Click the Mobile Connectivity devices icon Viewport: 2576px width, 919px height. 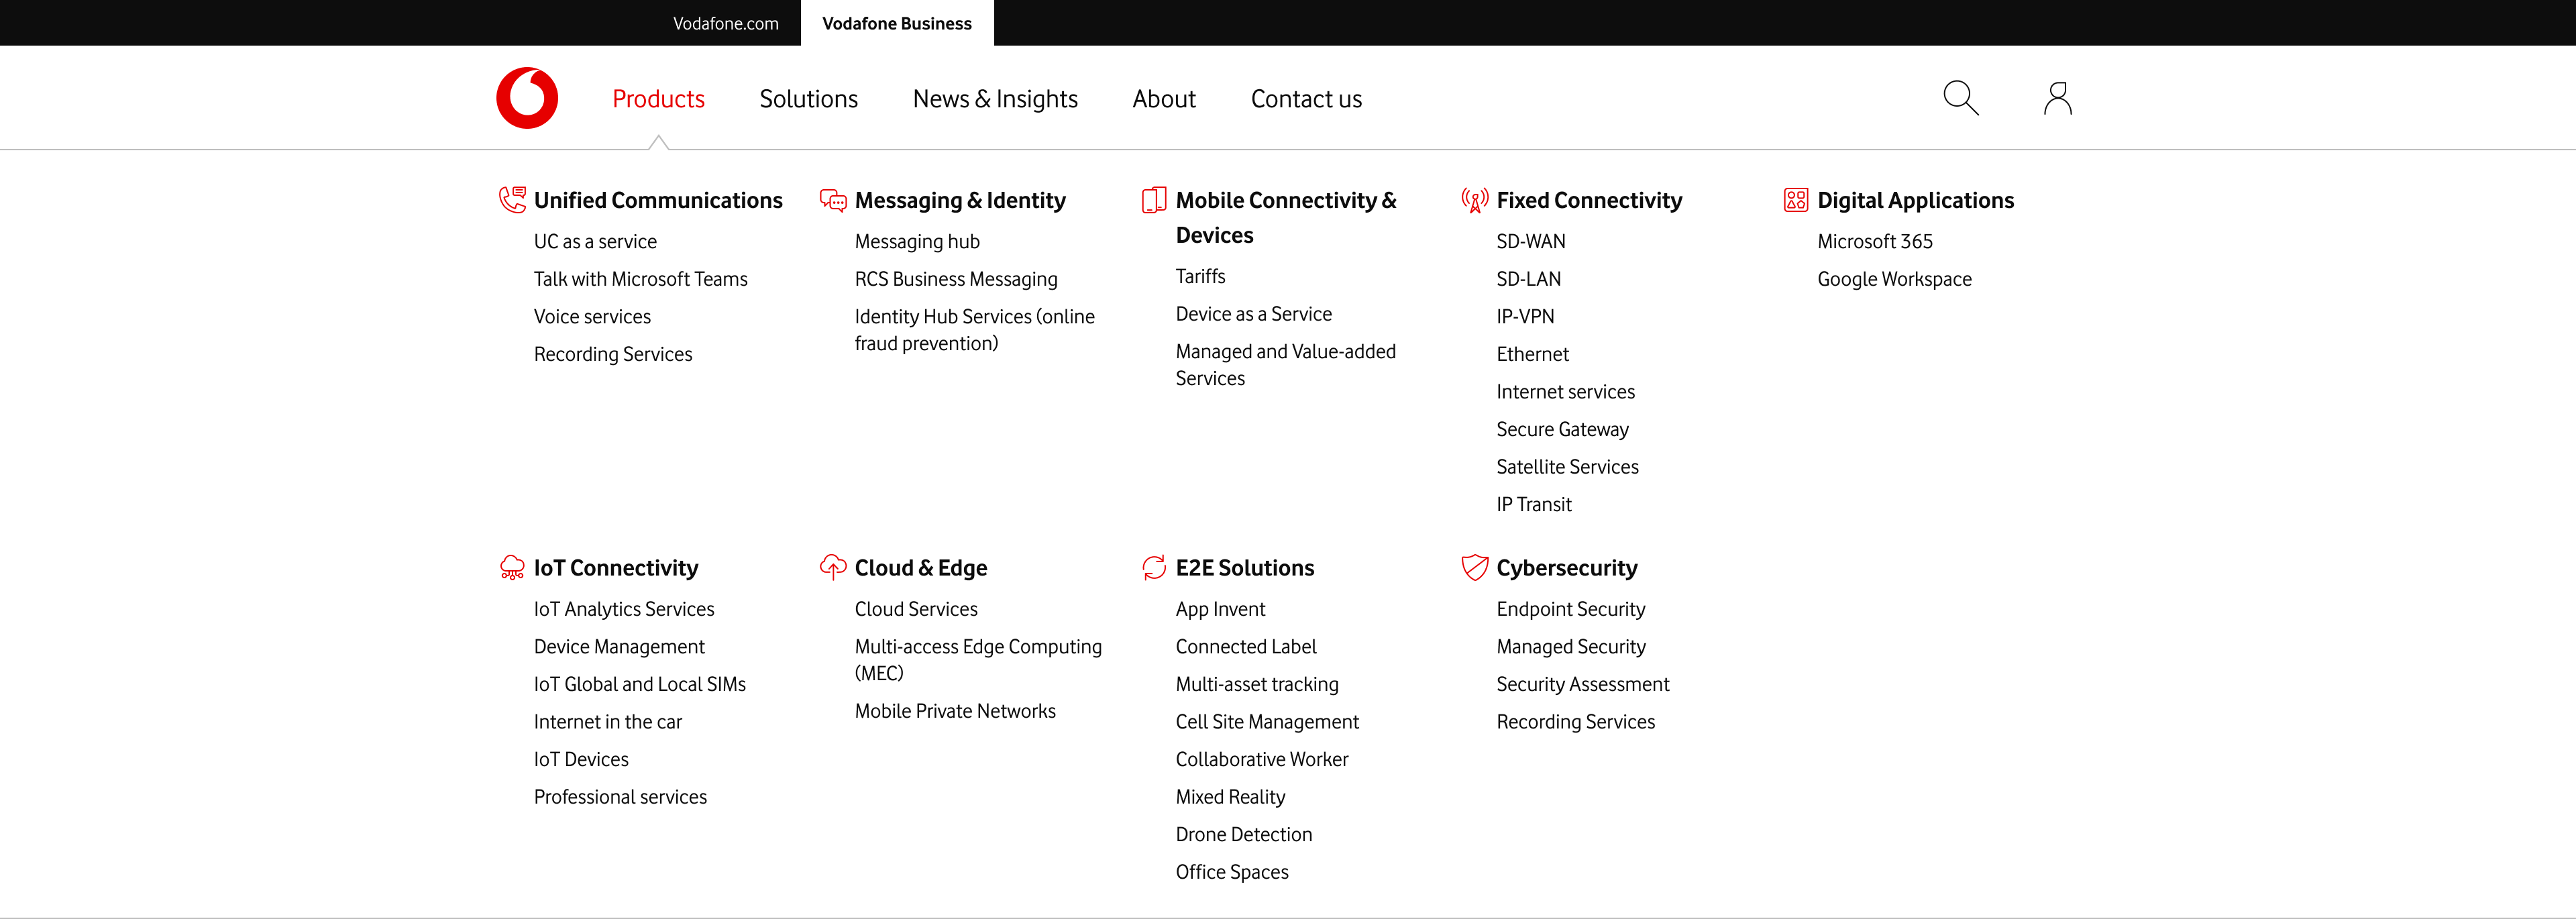point(1153,200)
